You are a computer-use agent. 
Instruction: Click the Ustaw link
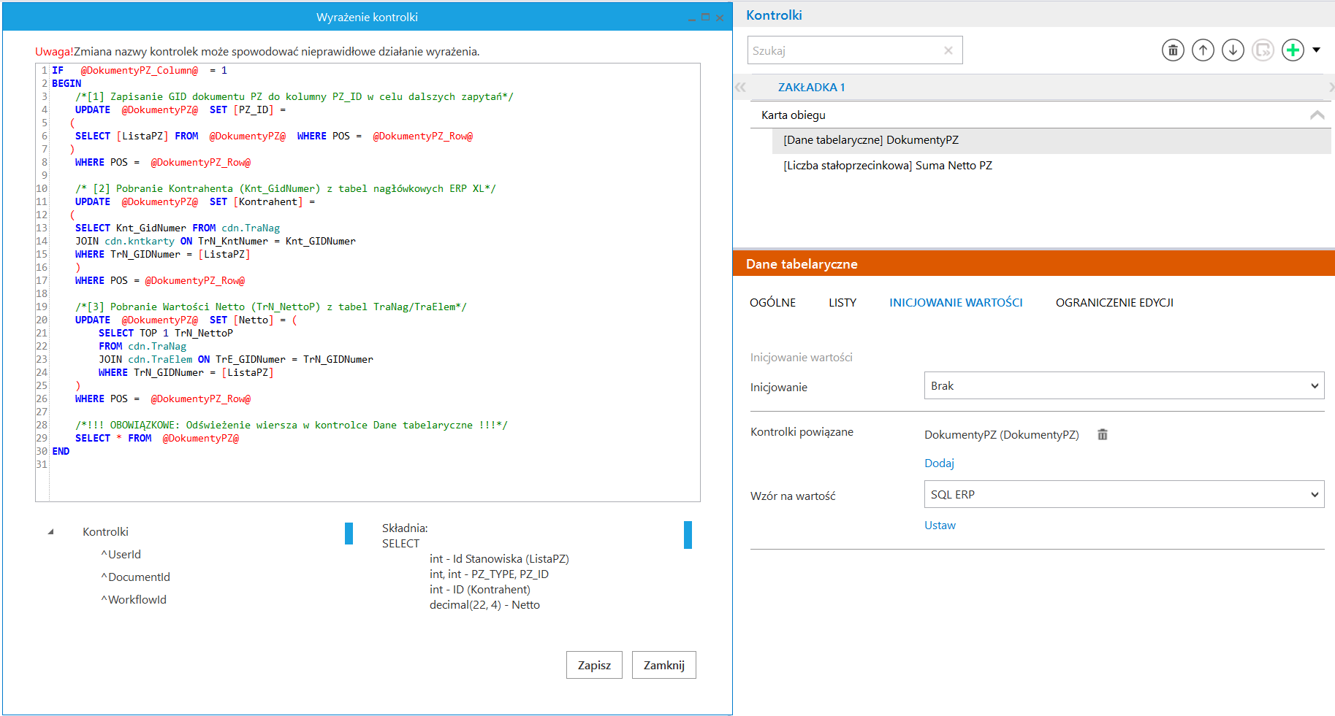click(x=940, y=526)
